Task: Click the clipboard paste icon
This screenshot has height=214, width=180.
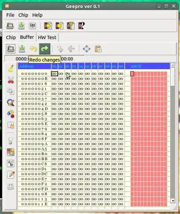Action: tap(98, 49)
